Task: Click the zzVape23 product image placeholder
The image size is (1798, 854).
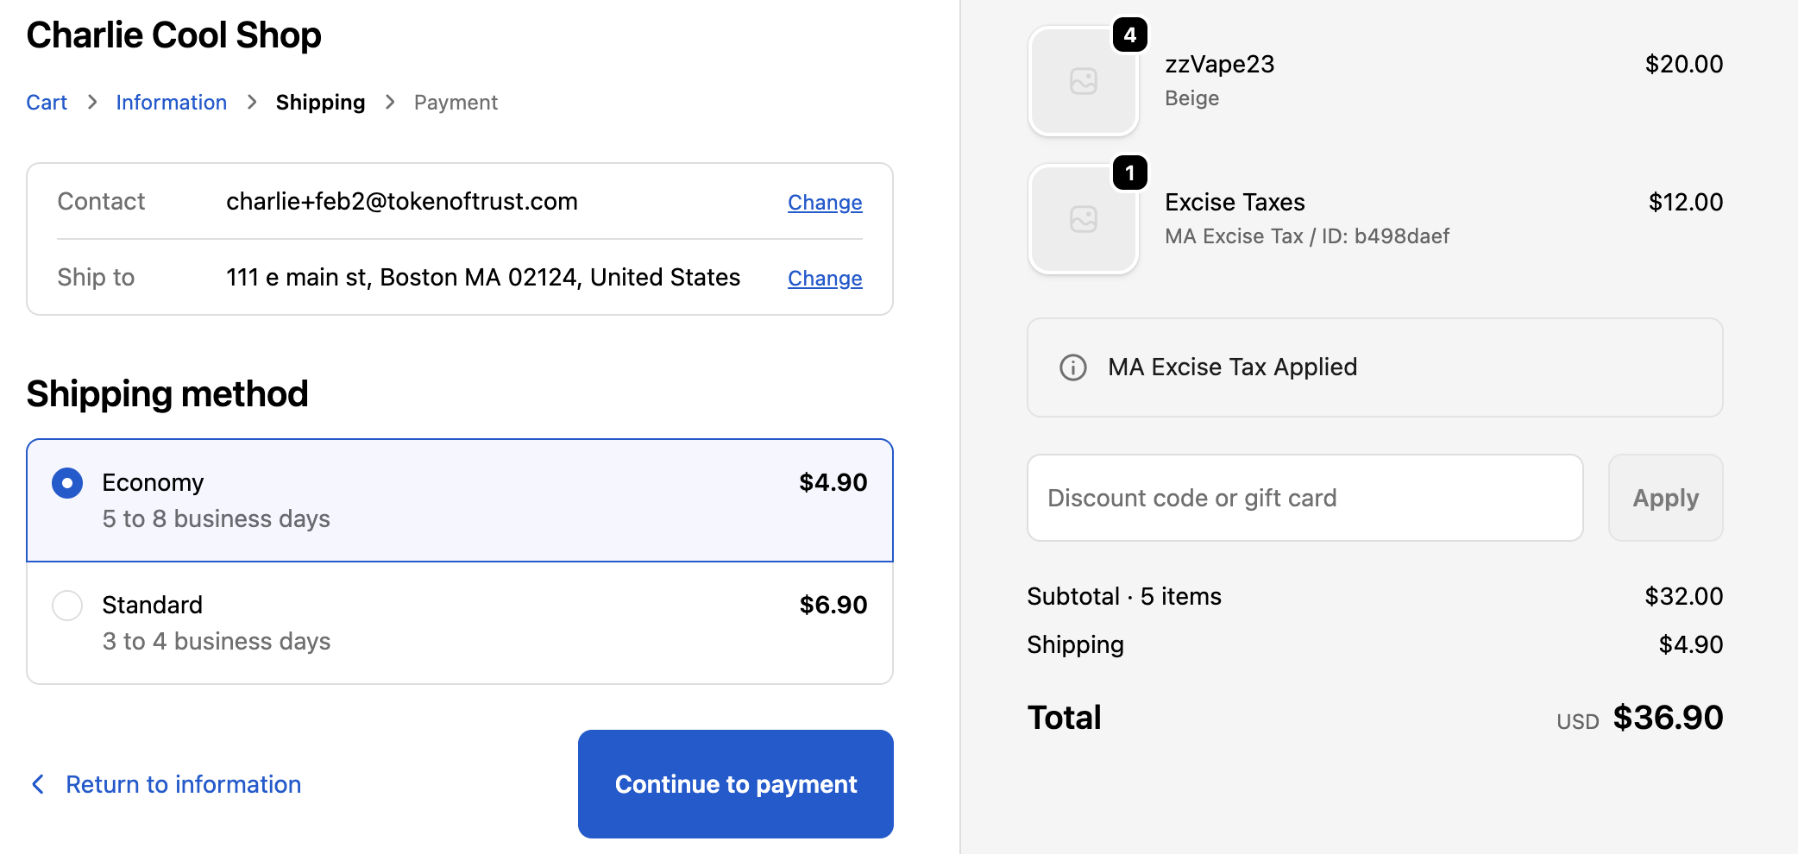Action: (x=1083, y=82)
